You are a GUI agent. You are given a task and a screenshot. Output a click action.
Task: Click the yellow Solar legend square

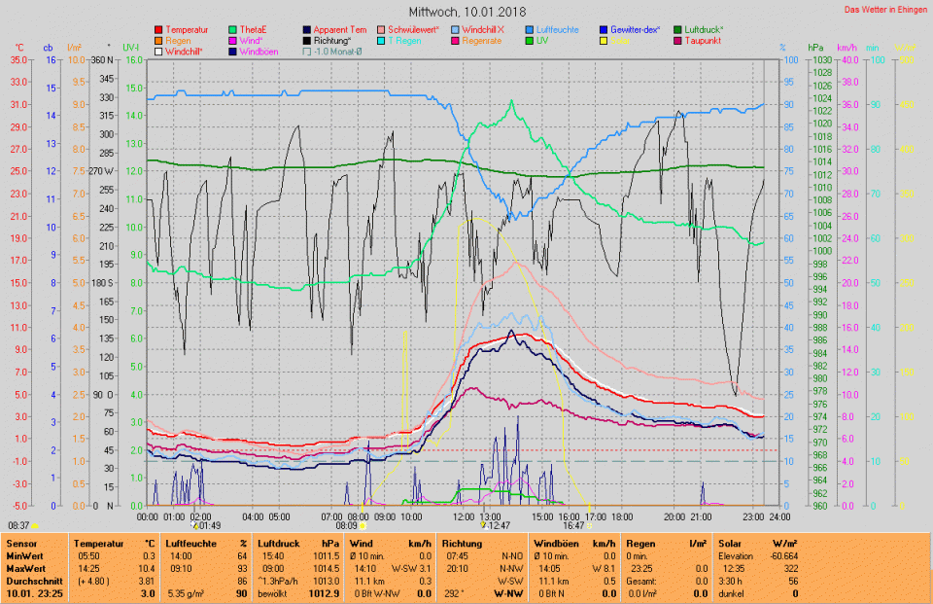point(603,41)
